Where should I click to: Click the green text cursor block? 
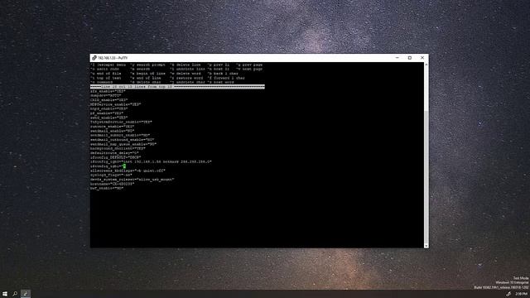(x=124, y=166)
